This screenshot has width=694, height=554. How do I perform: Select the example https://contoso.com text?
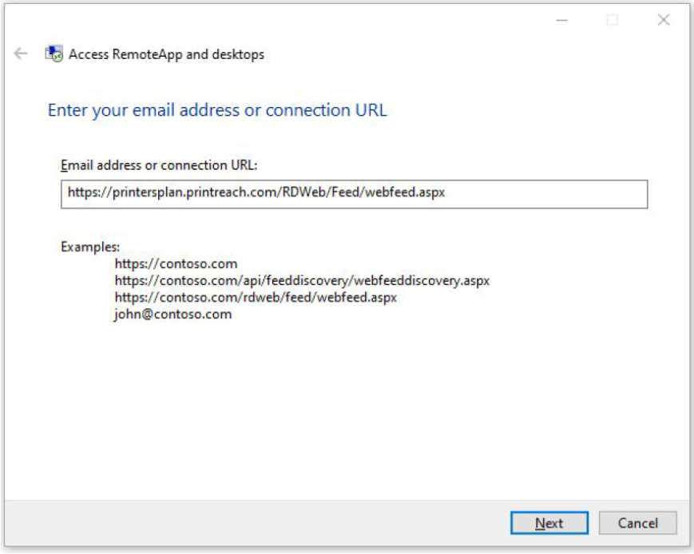pos(176,263)
